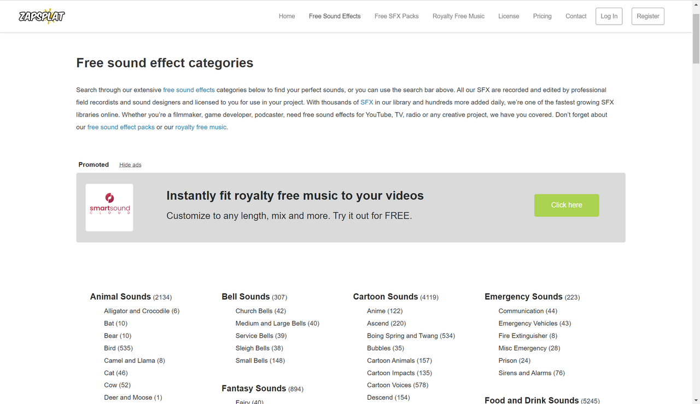Browse the Animal Sounds category
Image resolution: width=700 pixels, height=404 pixels.
point(120,296)
